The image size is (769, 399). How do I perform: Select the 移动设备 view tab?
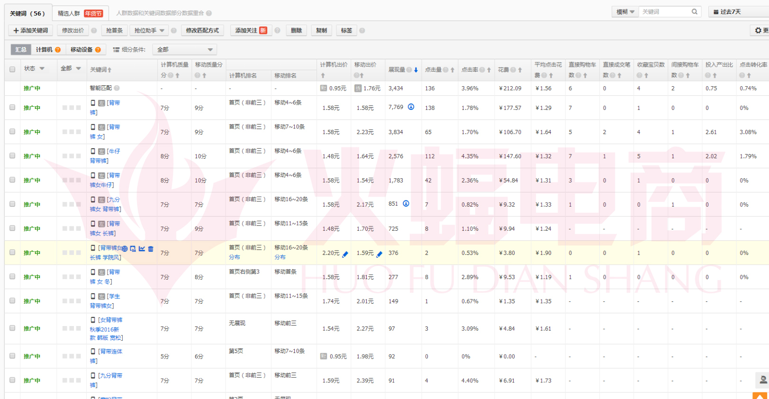point(85,50)
